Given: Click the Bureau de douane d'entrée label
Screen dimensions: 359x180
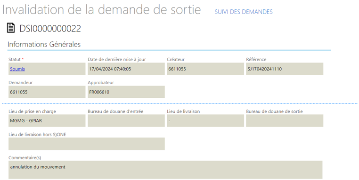Looking at the screenshot, I should (115, 111).
